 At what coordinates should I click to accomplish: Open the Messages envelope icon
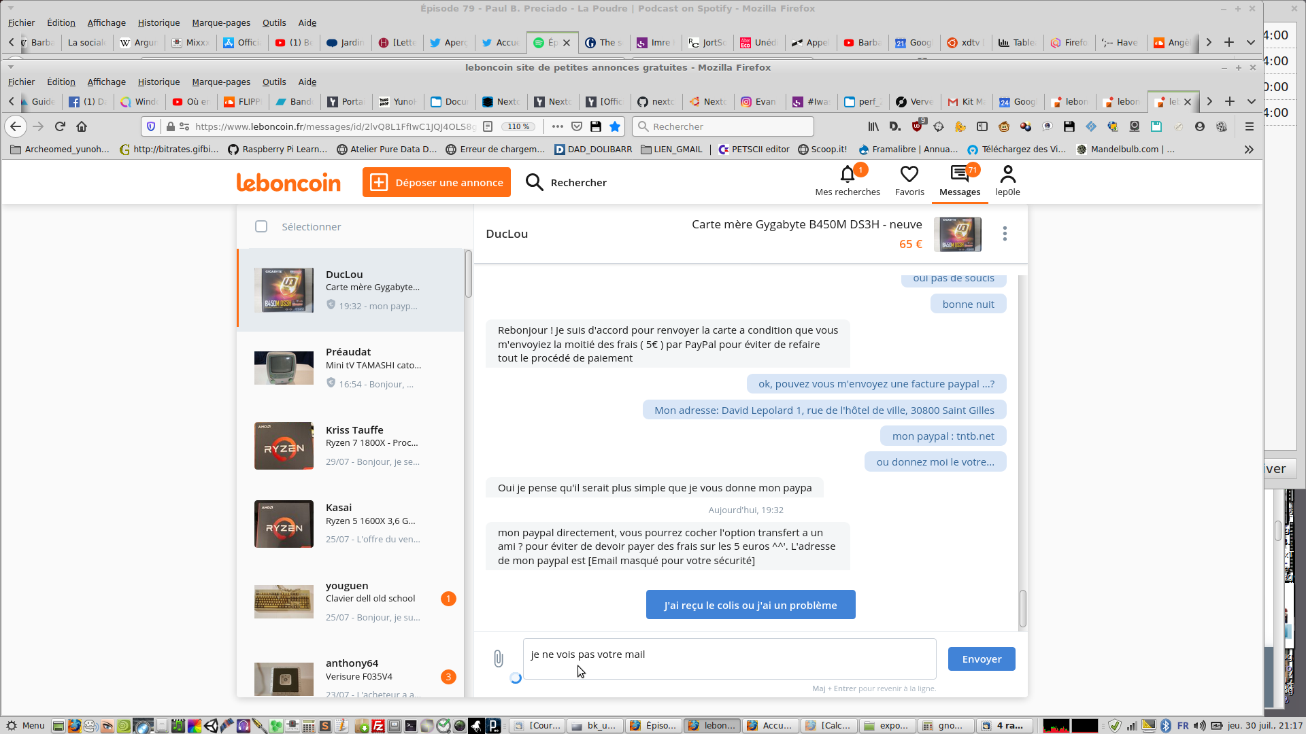[959, 175]
